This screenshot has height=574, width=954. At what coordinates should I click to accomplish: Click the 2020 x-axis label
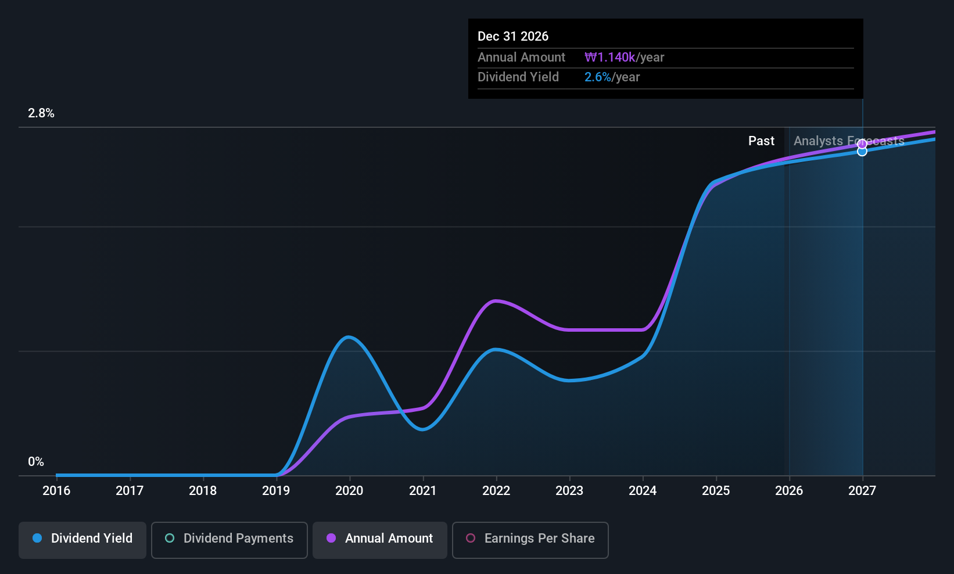[x=349, y=491]
